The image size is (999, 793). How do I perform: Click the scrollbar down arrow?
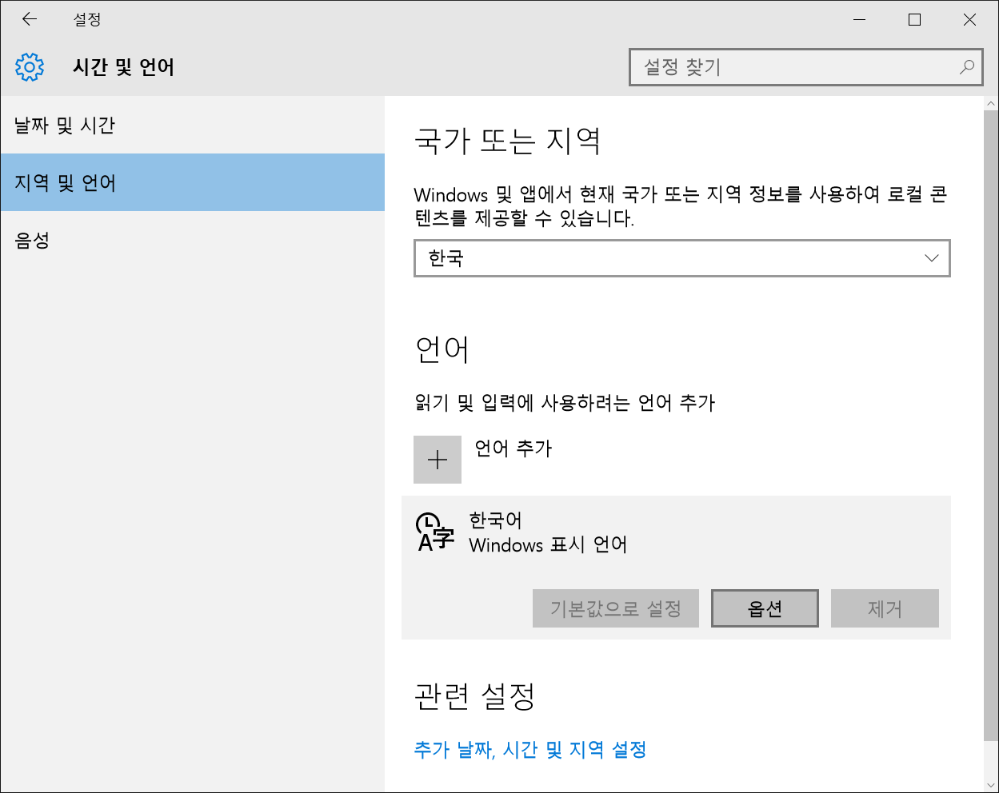tap(992, 785)
